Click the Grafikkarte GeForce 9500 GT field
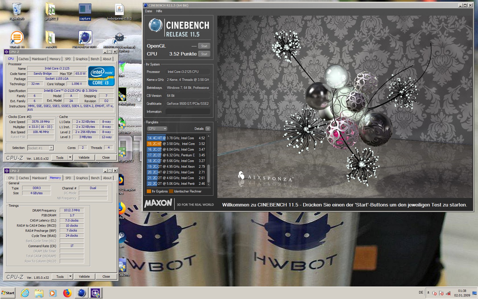Image resolution: width=478 pixels, height=299 pixels. (188, 104)
